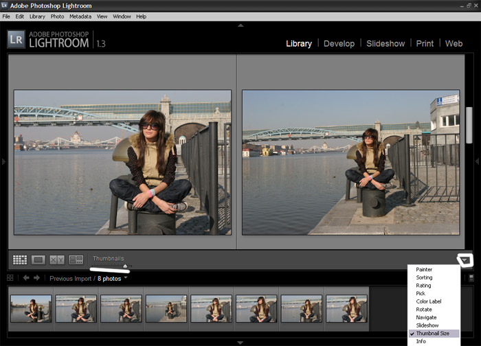Expand the top panel with the arrow
Screen dimensions: 481x346
coord(240,25)
